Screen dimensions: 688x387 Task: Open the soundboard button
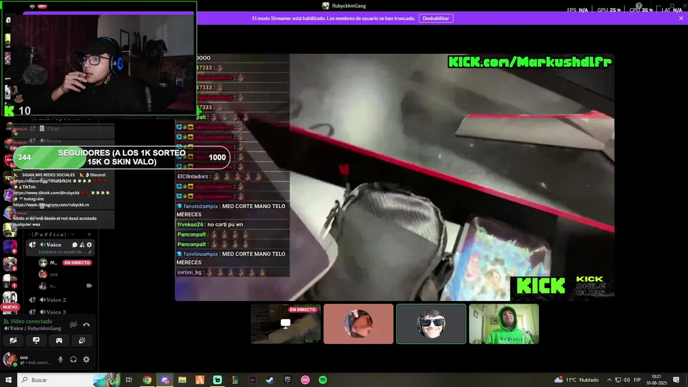(x=82, y=340)
